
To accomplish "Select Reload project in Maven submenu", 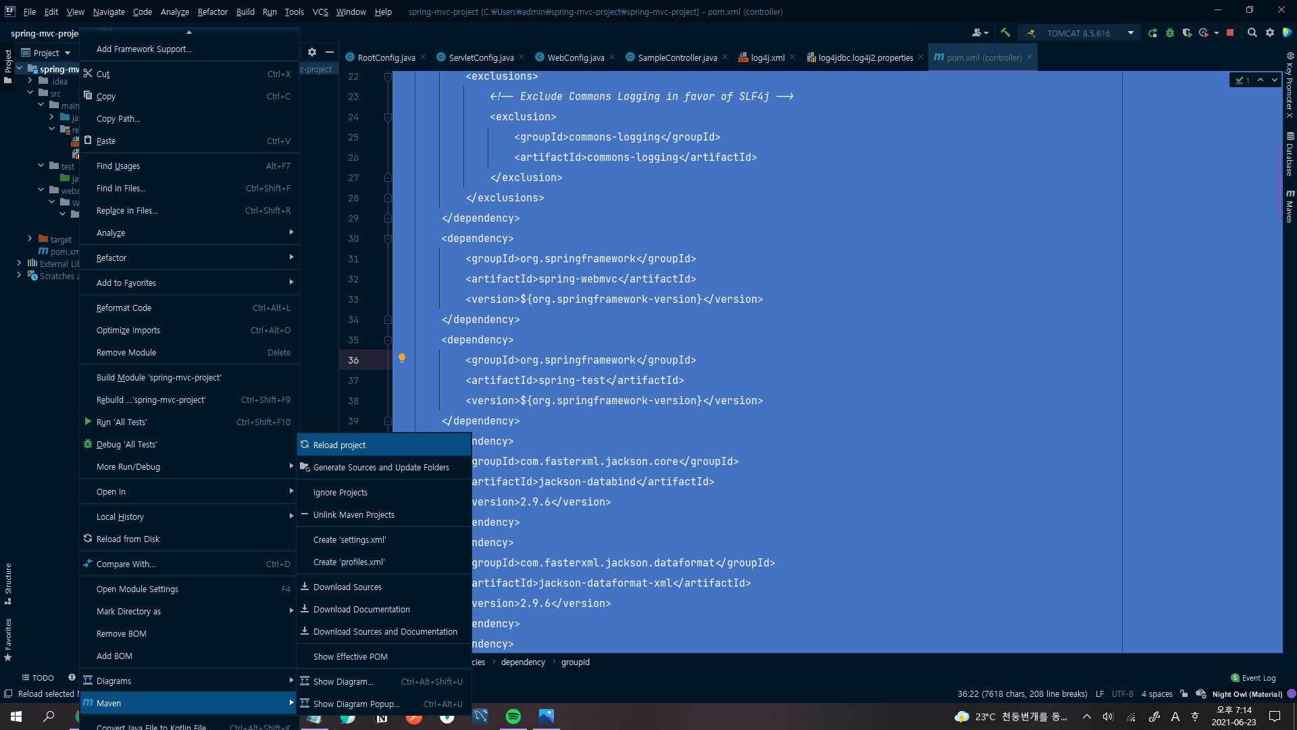I will 339,445.
